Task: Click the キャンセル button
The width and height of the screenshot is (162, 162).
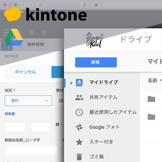Action: (x=26, y=72)
